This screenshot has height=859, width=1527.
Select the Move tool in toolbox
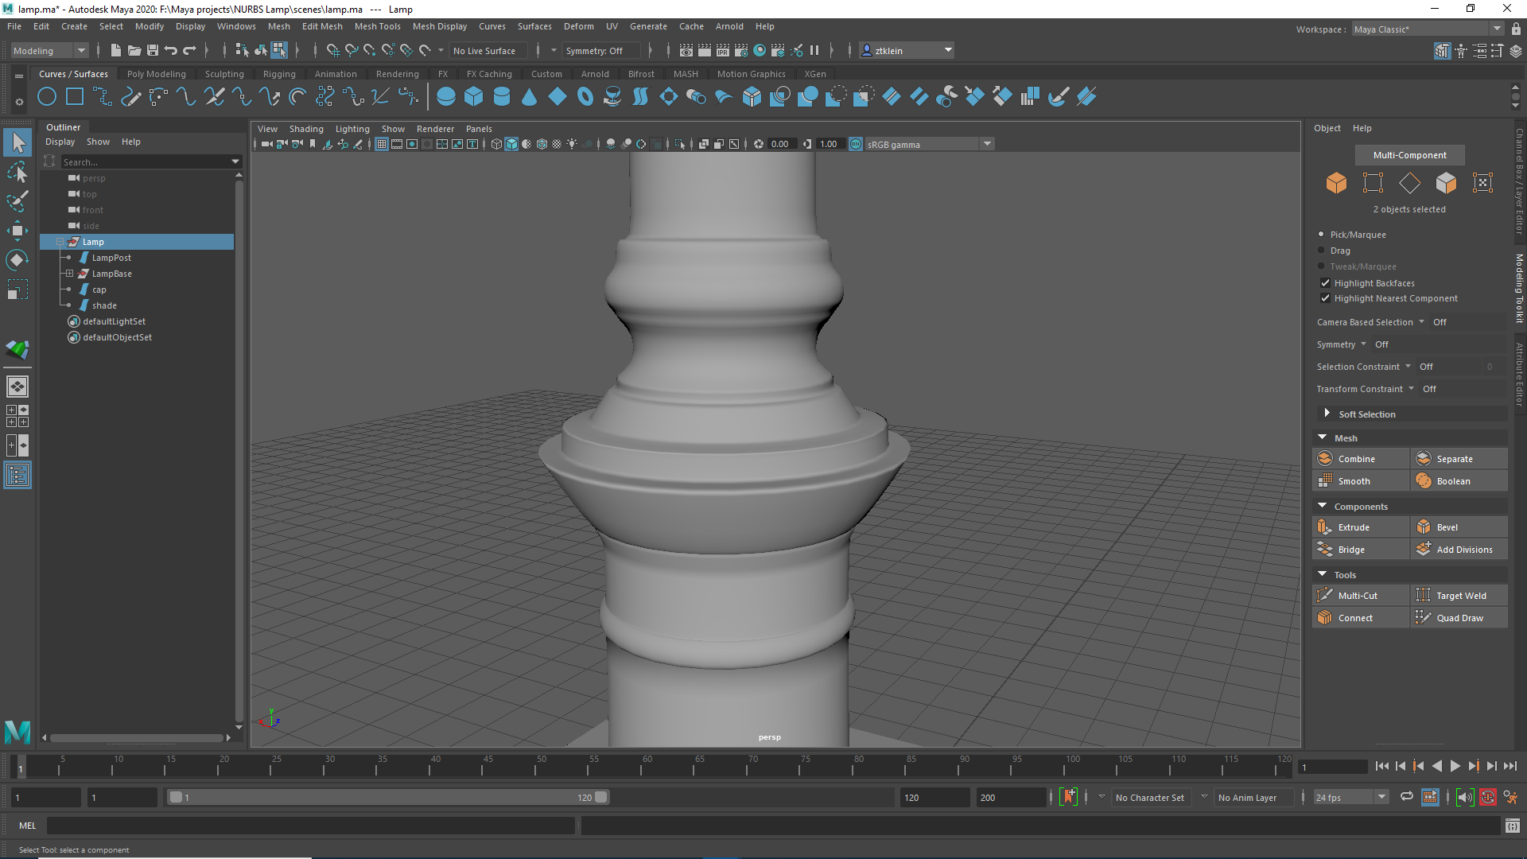click(x=17, y=231)
